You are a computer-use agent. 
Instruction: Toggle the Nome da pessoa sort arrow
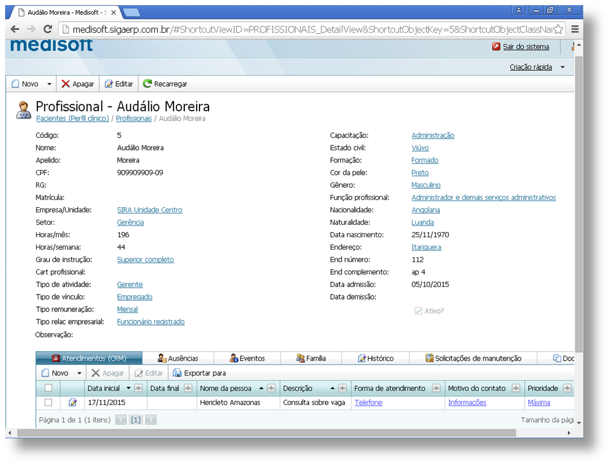click(261, 388)
